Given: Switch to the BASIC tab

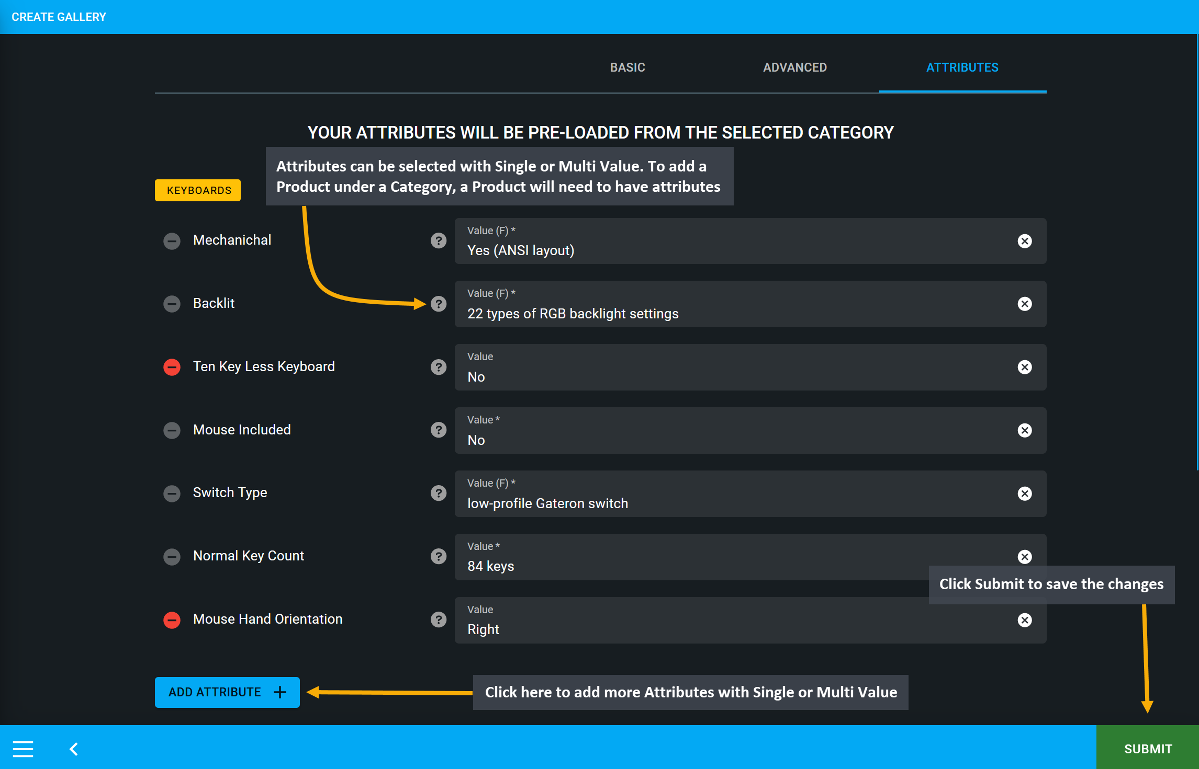Looking at the screenshot, I should [629, 67].
